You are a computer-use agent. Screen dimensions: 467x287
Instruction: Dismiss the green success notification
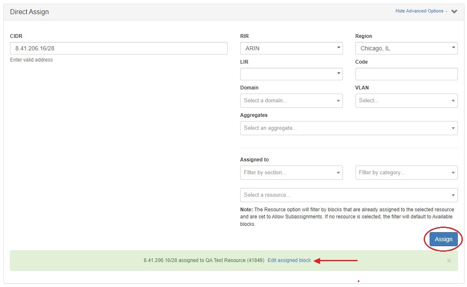click(449, 261)
